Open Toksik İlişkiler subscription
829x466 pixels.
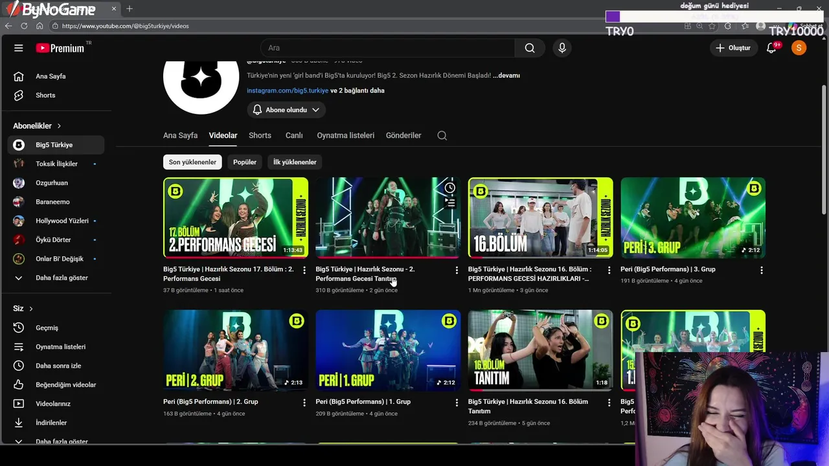point(57,164)
